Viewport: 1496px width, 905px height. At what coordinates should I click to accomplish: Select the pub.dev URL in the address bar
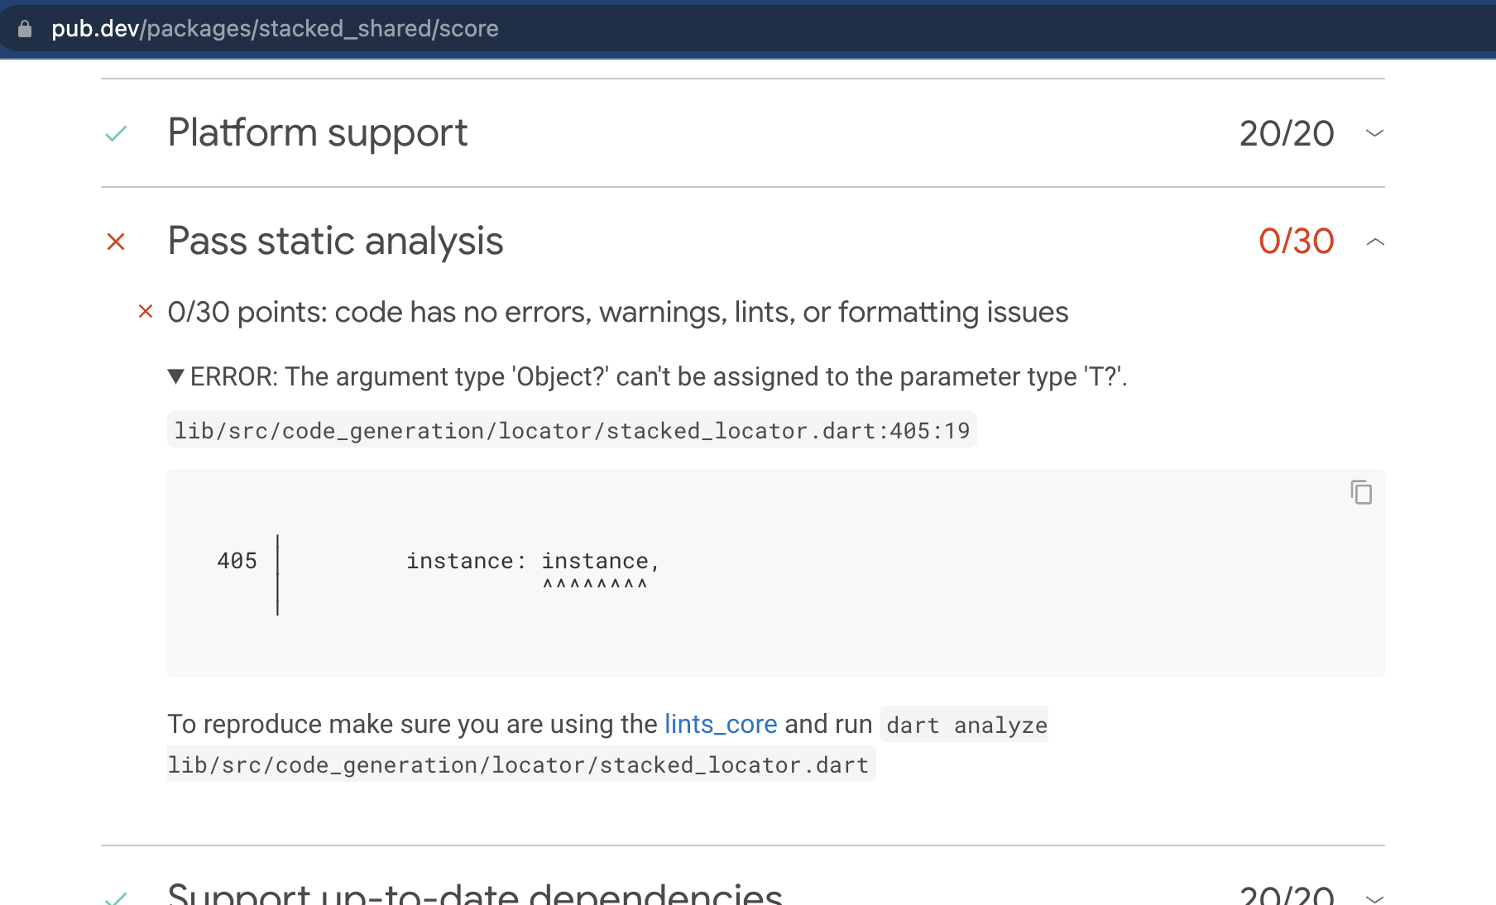275,28
